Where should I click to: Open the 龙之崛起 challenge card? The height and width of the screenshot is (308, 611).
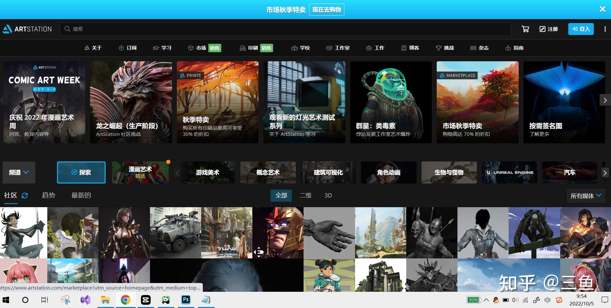point(131,102)
